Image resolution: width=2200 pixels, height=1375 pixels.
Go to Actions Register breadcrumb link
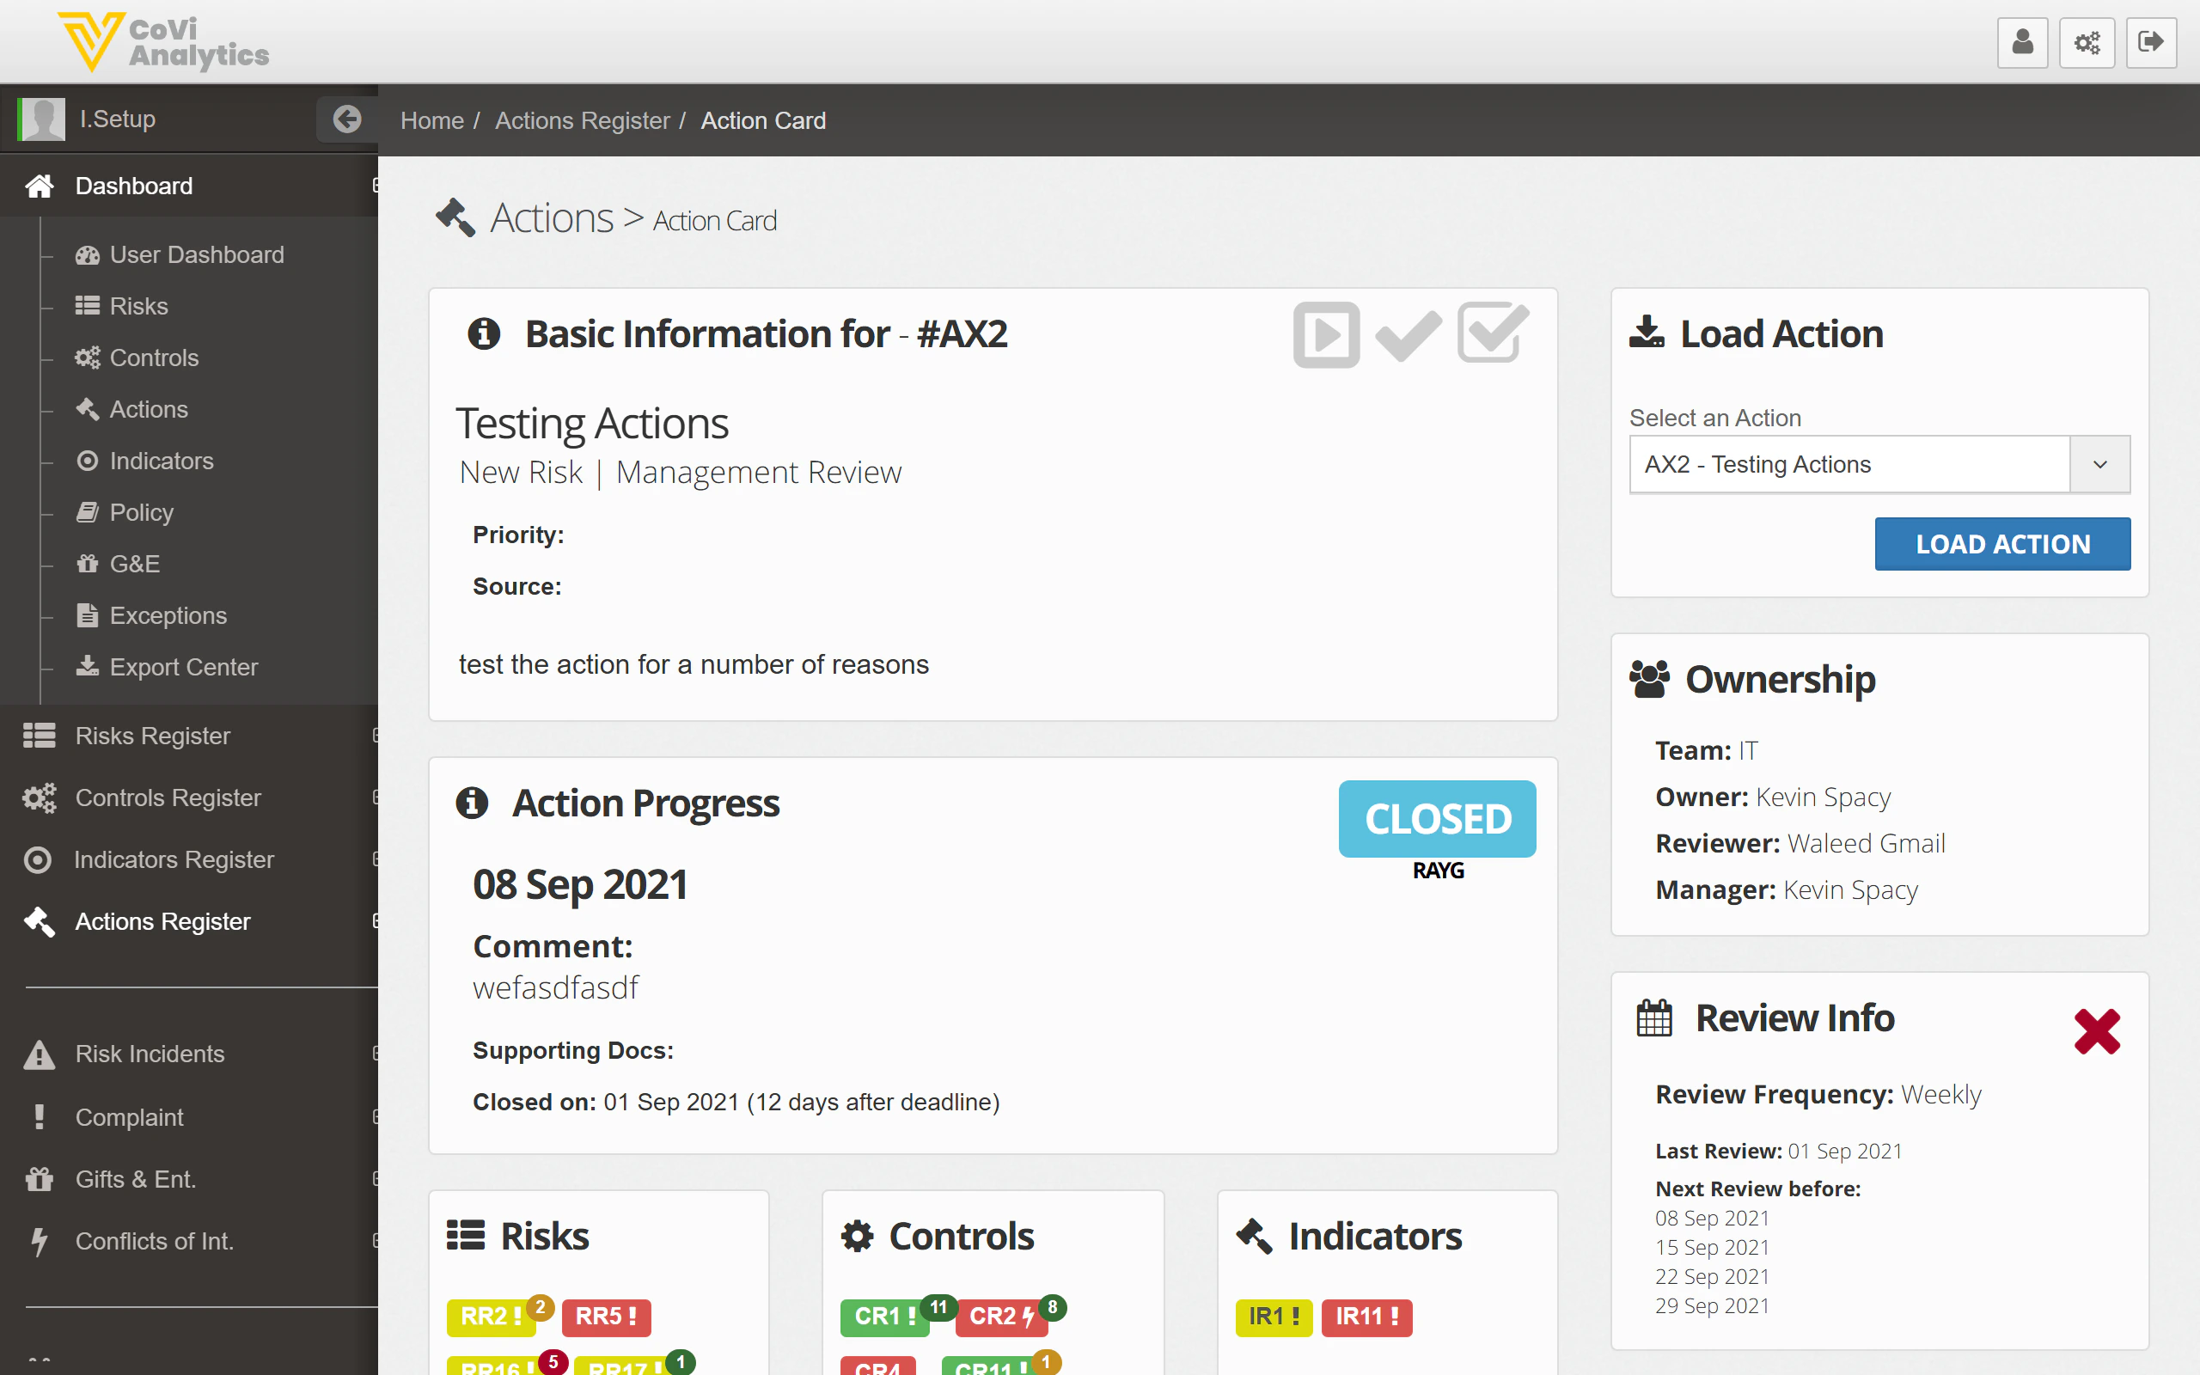[582, 120]
